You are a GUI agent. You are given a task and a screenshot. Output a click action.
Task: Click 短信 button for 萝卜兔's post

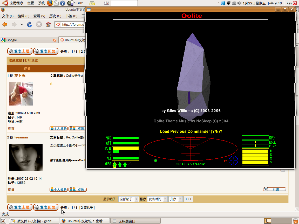[77, 128]
